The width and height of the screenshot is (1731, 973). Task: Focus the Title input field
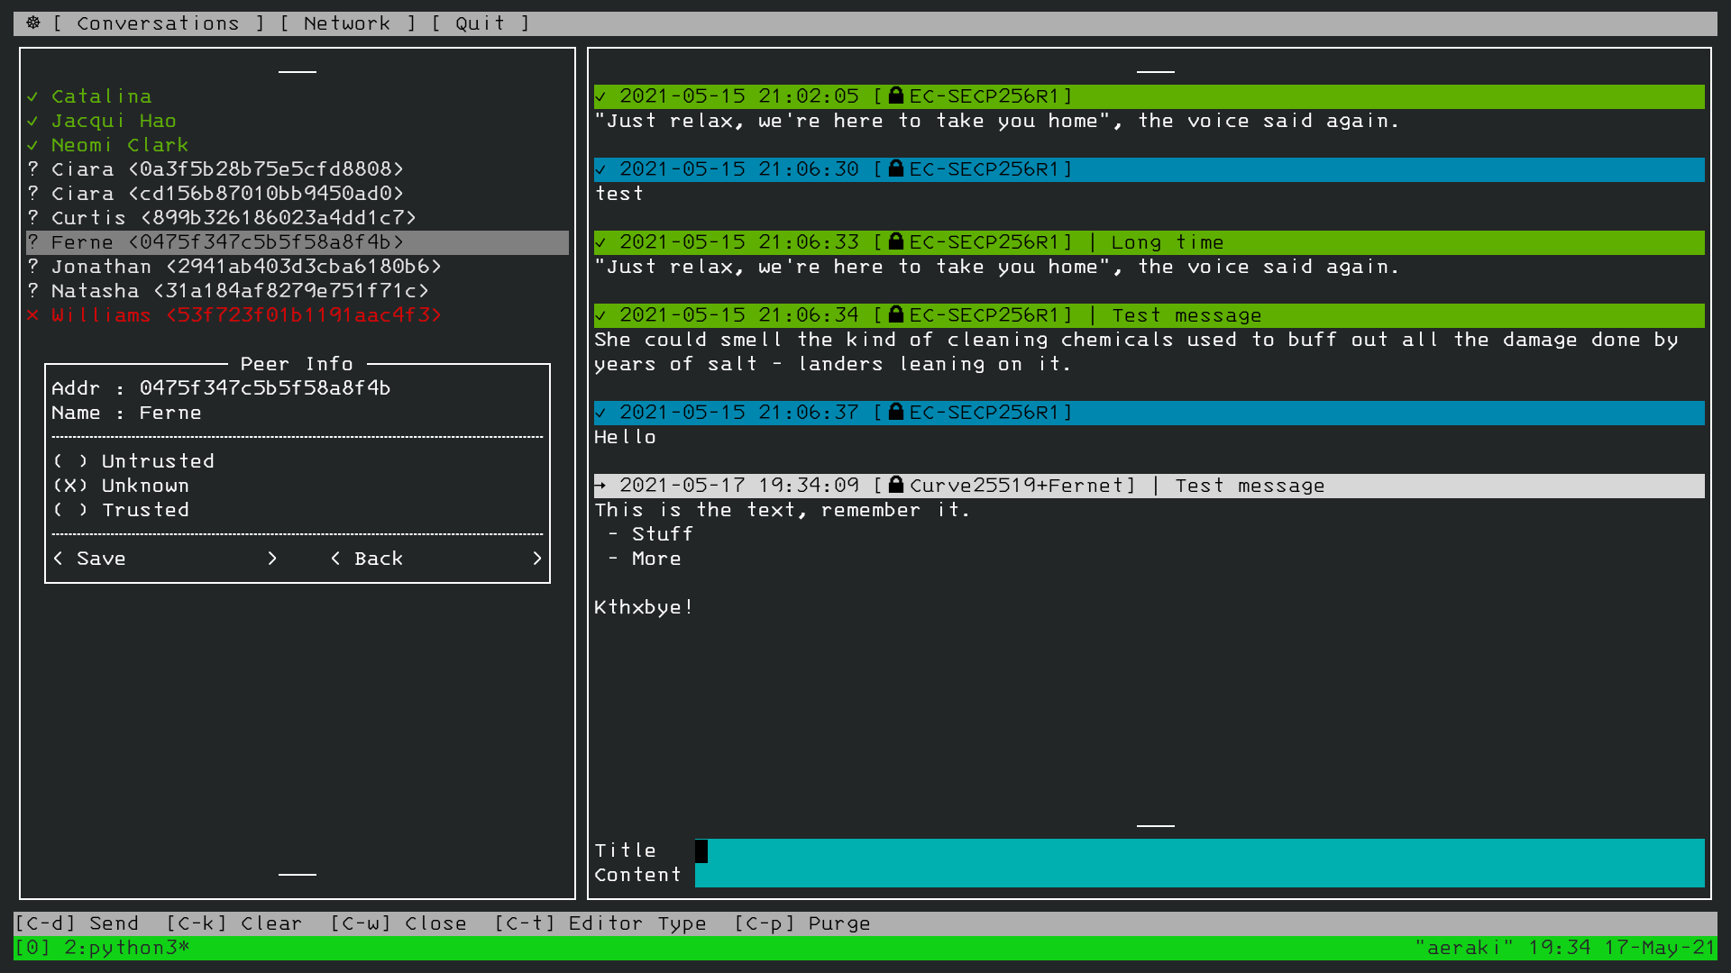1199,850
